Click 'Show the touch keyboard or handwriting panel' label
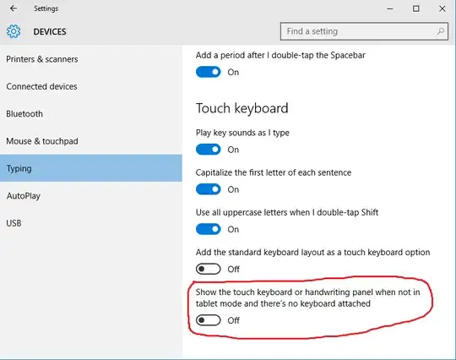This screenshot has width=456, height=360. tap(308, 297)
